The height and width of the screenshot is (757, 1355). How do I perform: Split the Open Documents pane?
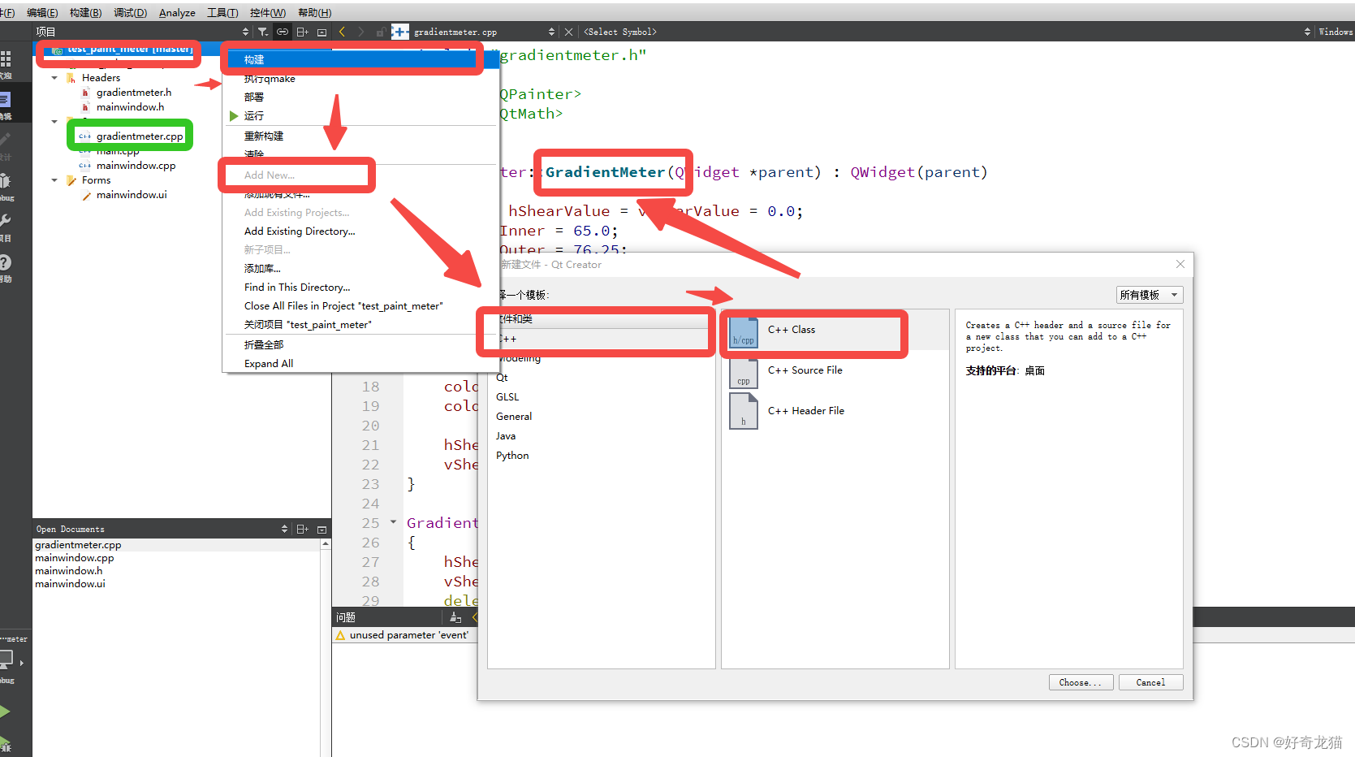coord(302,529)
